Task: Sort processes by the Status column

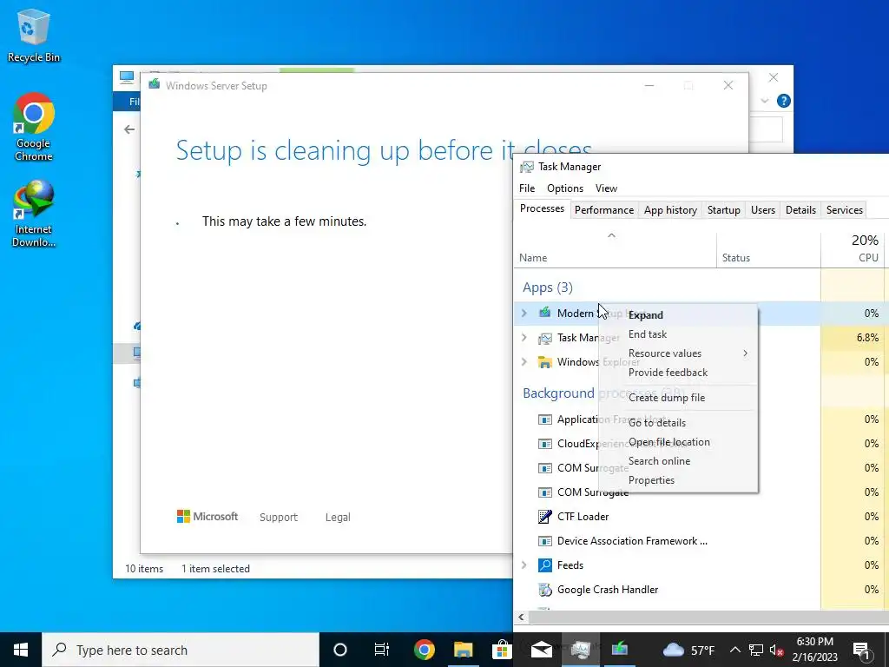Action: pos(768,250)
